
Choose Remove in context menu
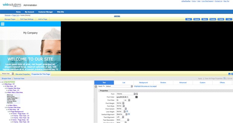point(10,103)
